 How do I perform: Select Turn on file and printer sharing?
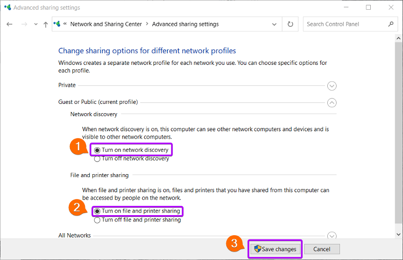pyautogui.click(x=137, y=211)
